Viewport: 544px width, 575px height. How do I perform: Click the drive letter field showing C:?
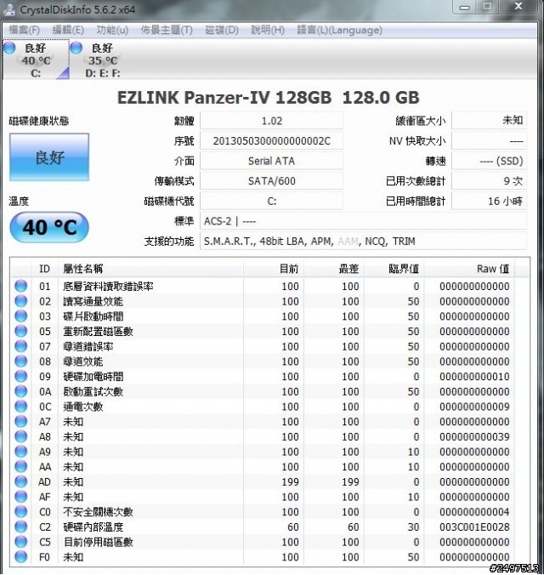point(272,201)
